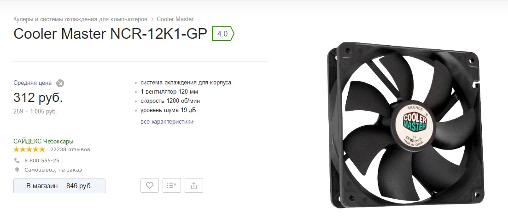Click the 4.0 rating badge
This screenshot has width=508, height=220.
(x=223, y=34)
